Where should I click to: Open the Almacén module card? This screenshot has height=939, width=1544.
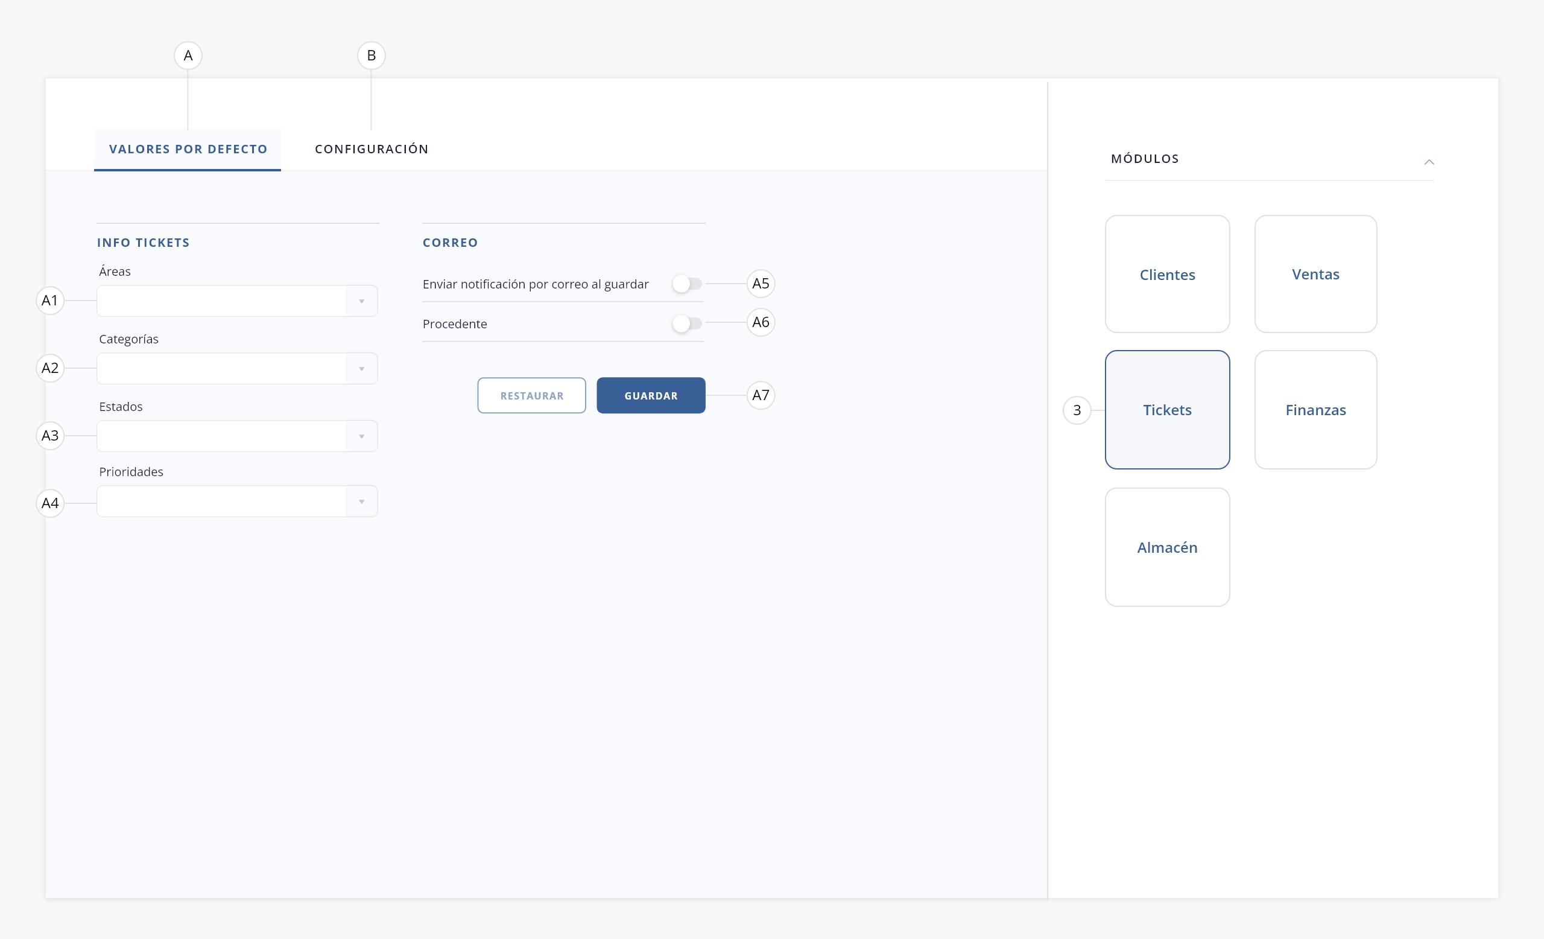click(x=1167, y=547)
